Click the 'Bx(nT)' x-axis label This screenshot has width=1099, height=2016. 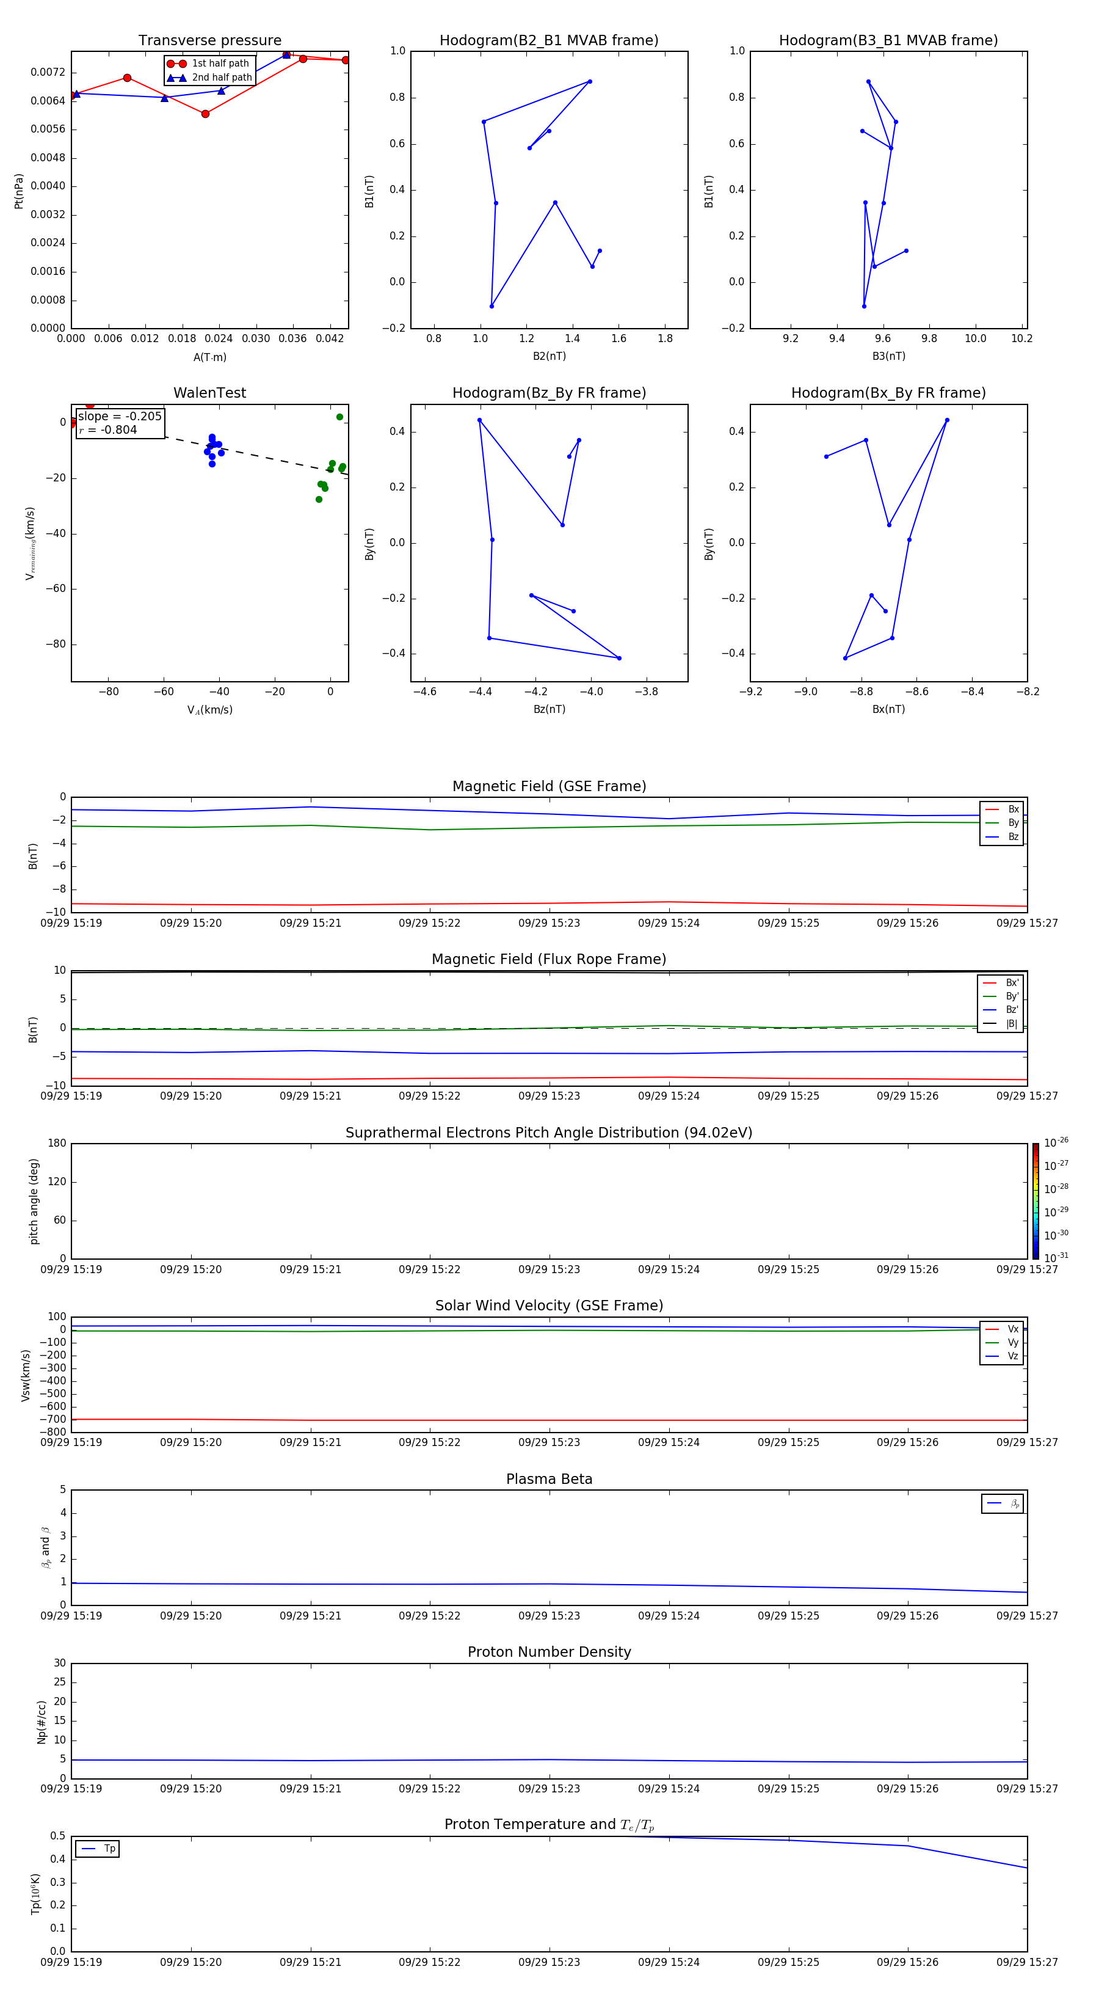[x=888, y=709]
